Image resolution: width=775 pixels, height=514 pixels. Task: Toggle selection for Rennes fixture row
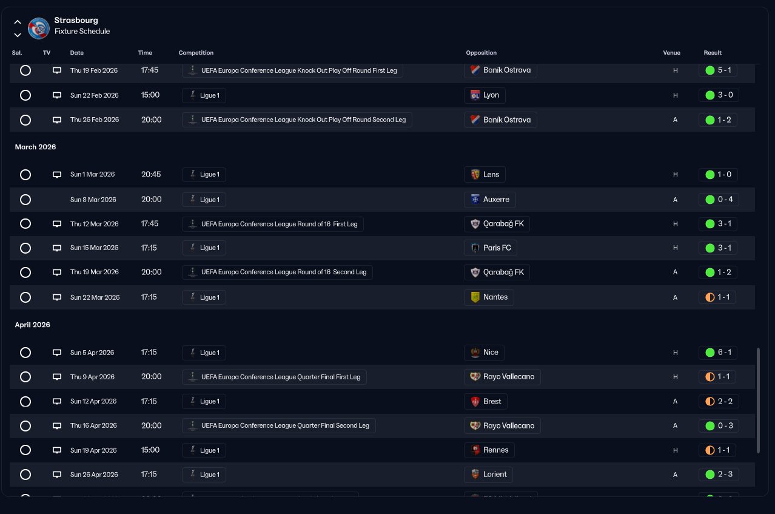[25, 450]
